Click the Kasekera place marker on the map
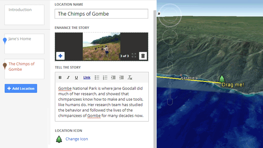 tap(181, 75)
